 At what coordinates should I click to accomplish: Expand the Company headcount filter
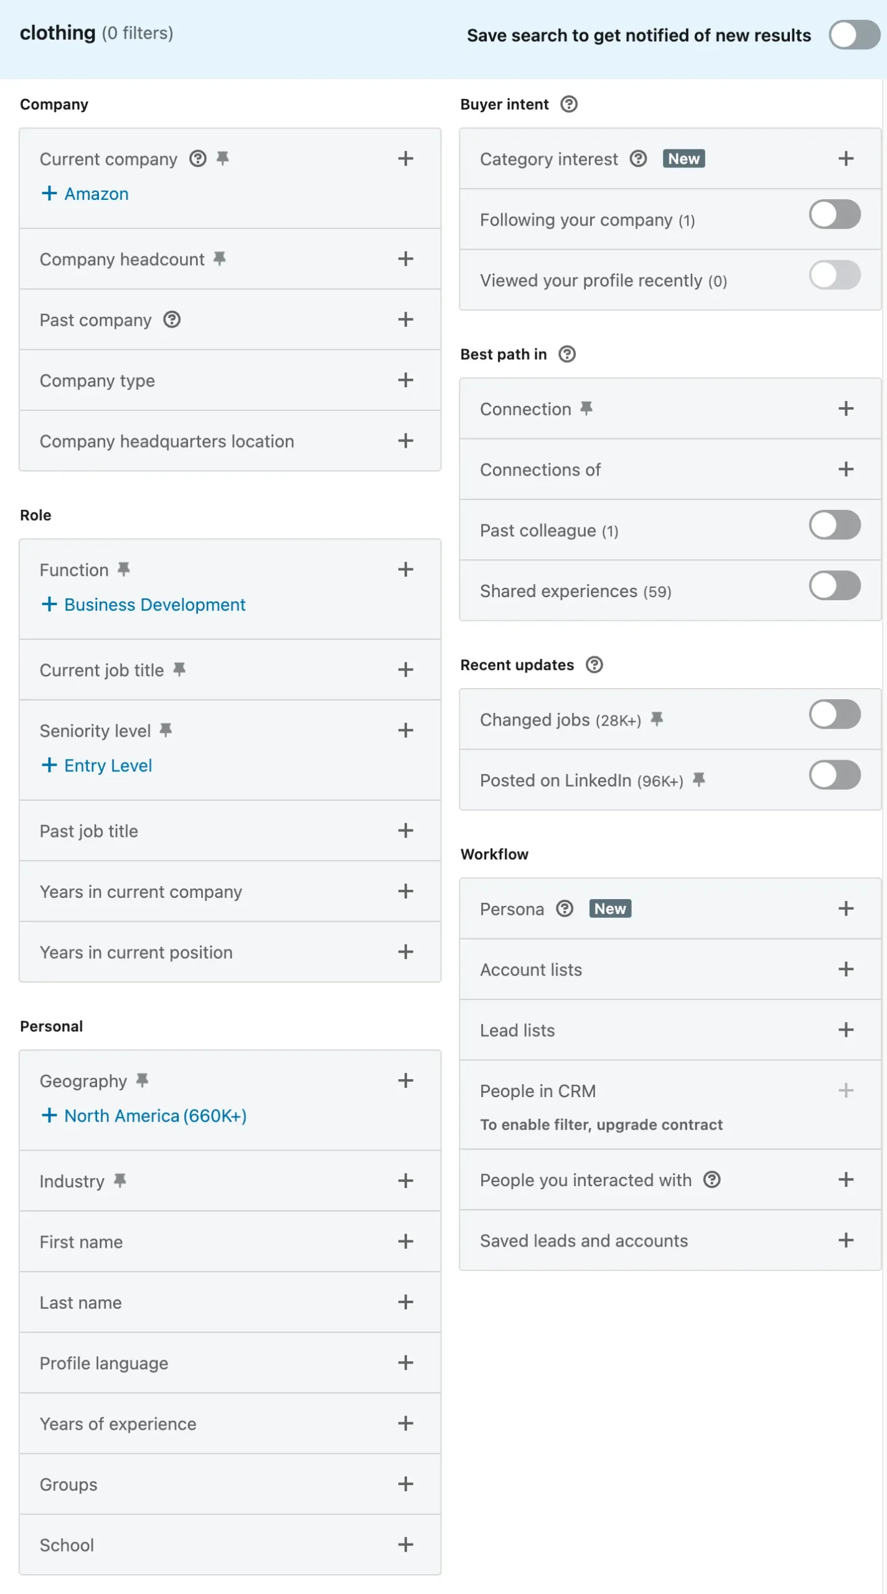point(405,259)
